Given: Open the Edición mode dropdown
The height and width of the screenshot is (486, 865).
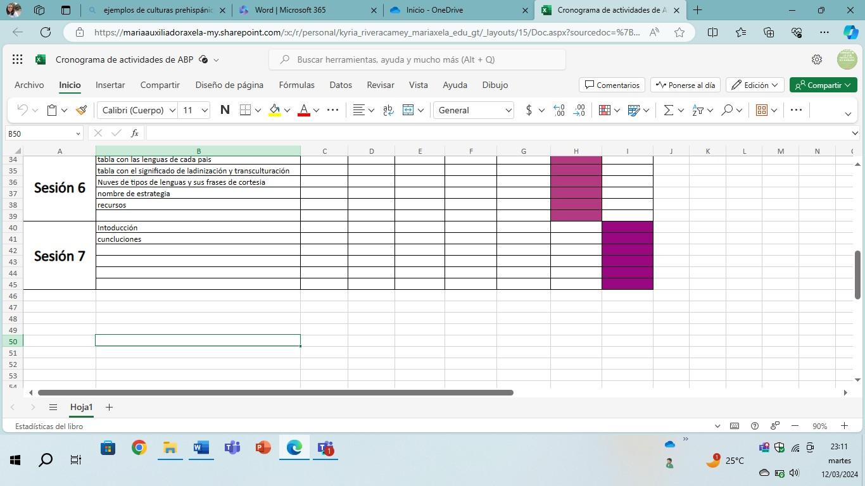Looking at the screenshot, I should [755, 85].
